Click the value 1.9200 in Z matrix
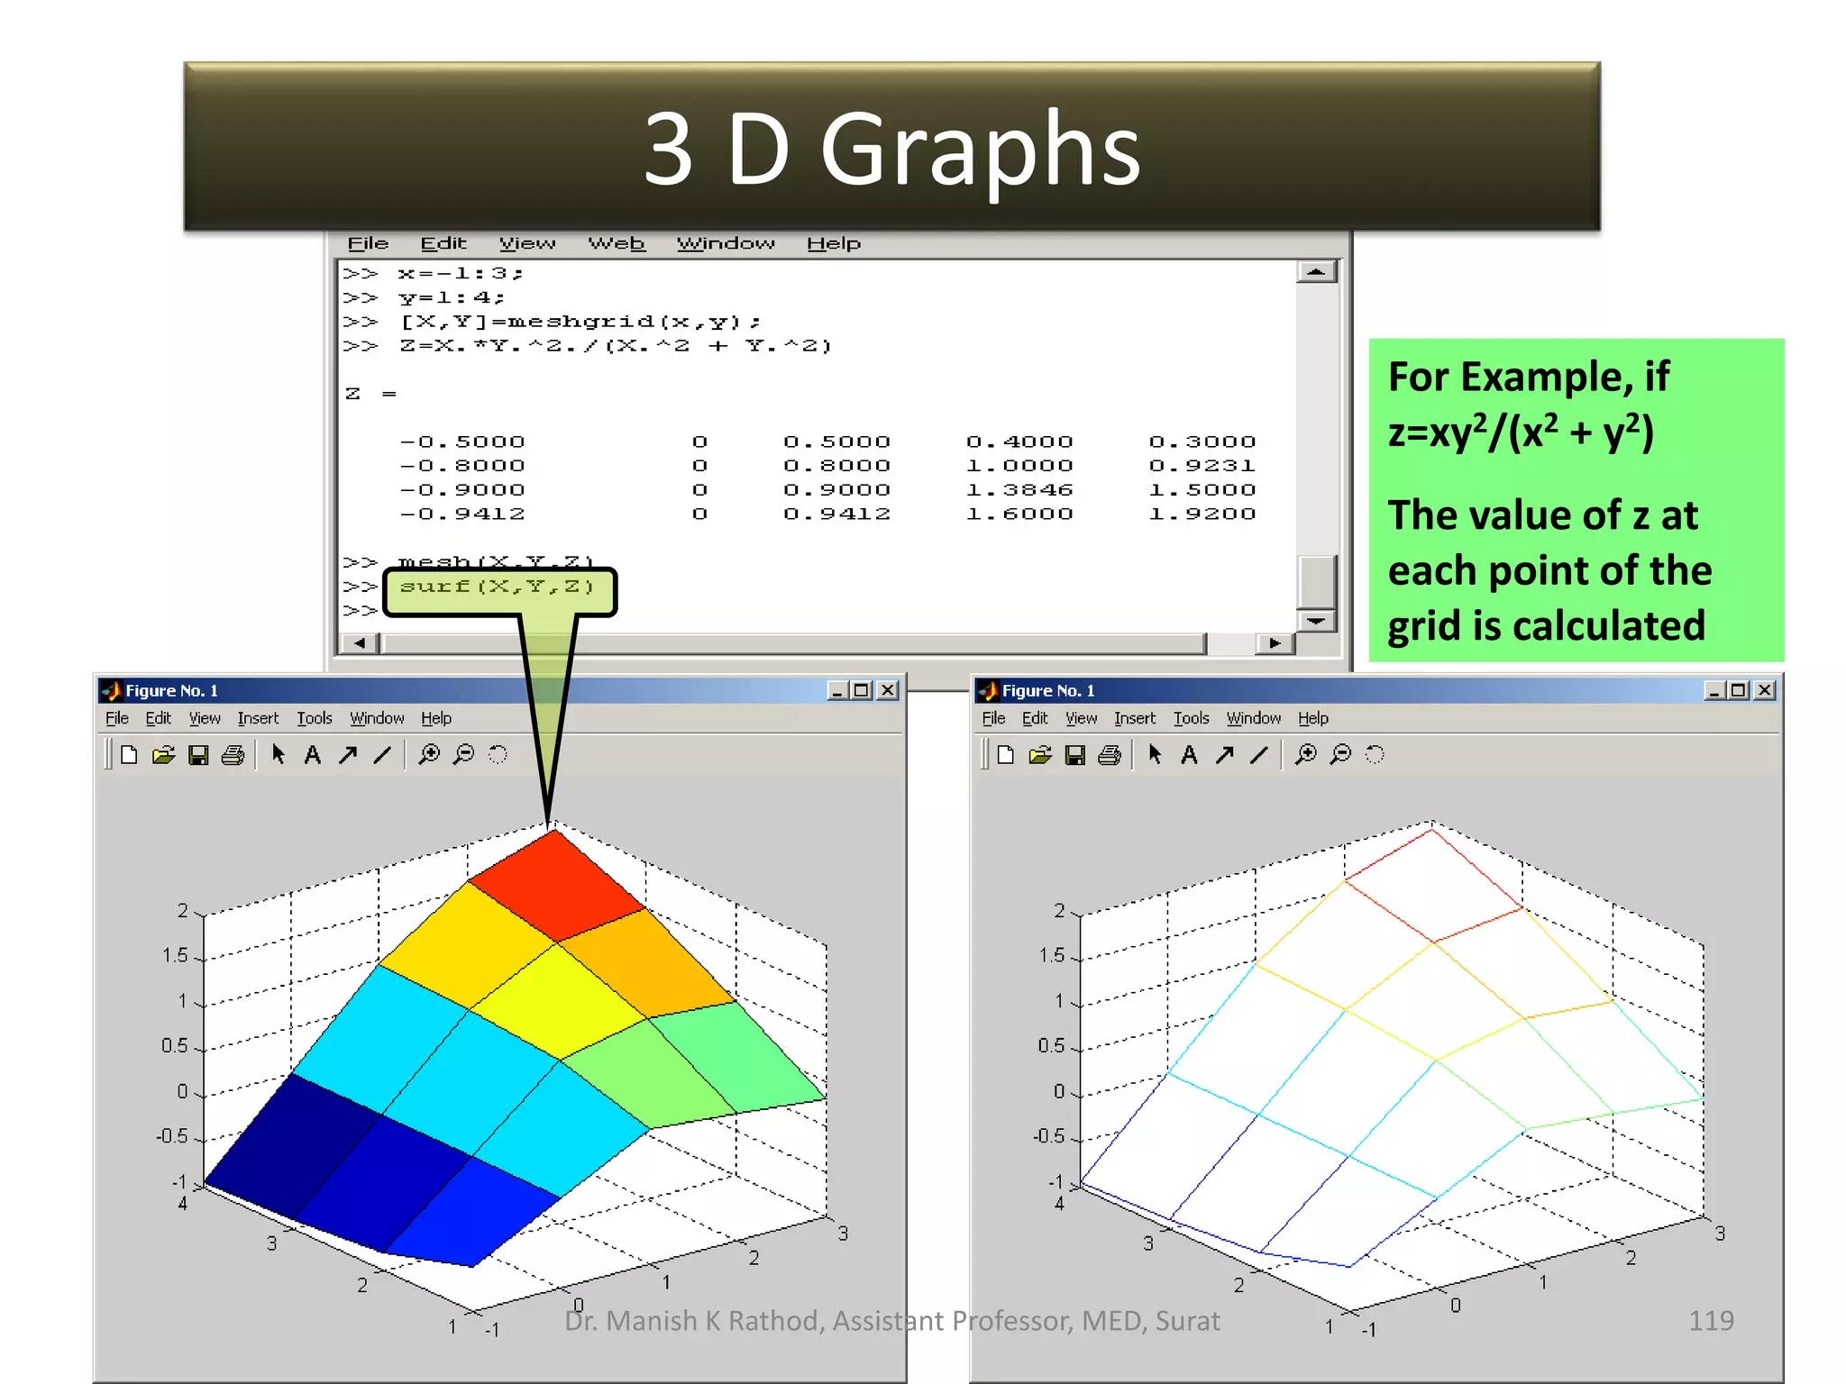1846x1384 pixels. [x=1202, y=514]
